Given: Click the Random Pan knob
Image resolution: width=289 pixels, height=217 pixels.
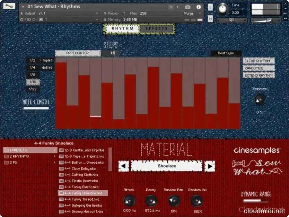Looking at the screenshot, I should click(174, 201).
